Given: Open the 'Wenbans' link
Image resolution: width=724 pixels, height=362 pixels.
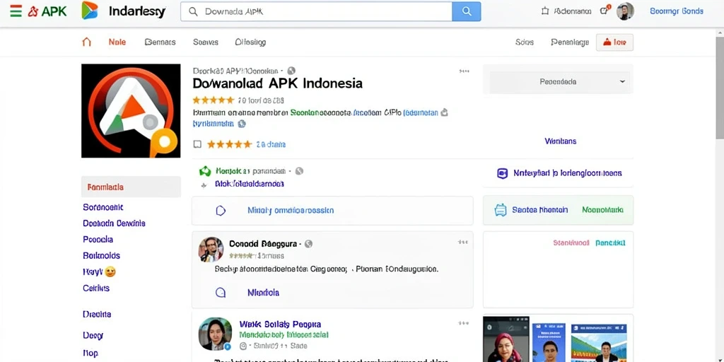Looking at the screenshot, I should [x=560, y=141].
